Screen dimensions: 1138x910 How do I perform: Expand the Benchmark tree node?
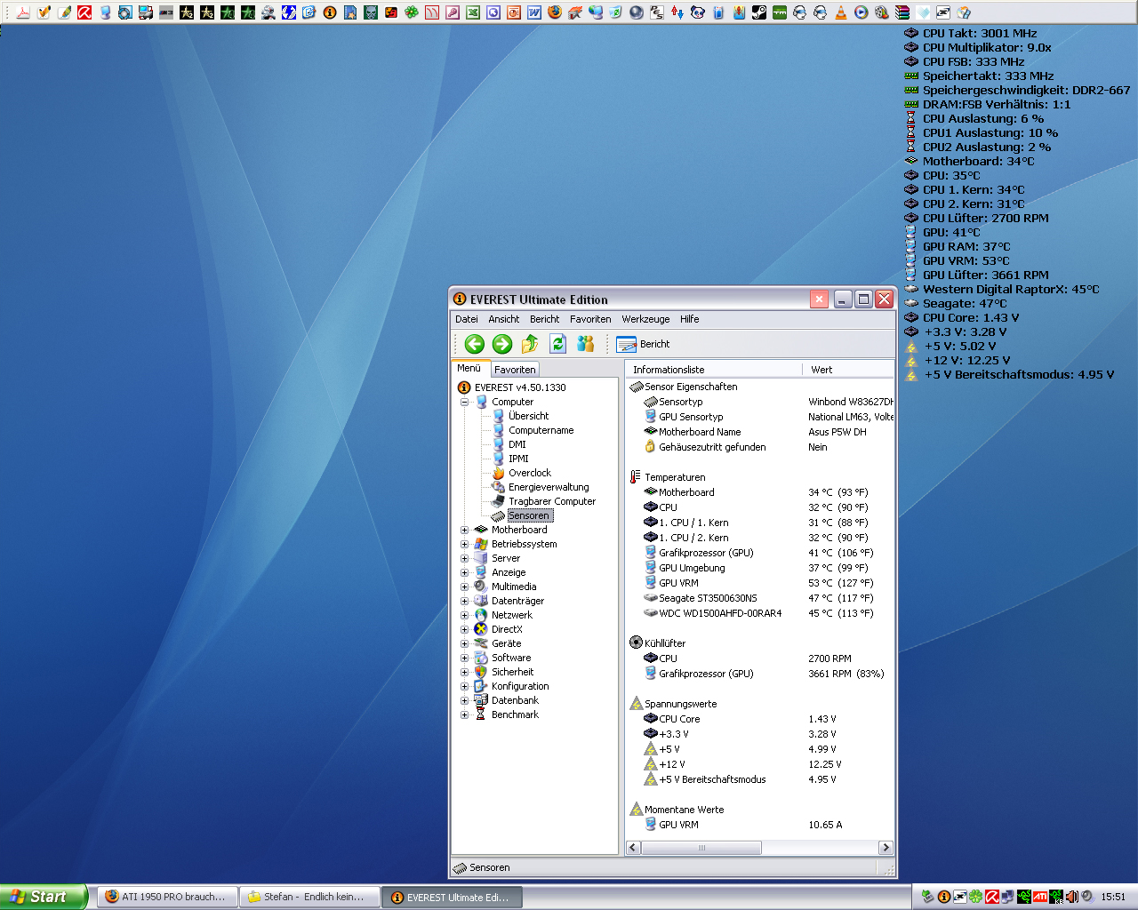(464, 714)
